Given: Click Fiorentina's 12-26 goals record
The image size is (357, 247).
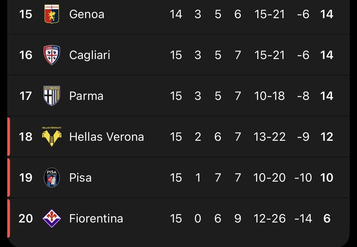Looking at the screenshot, I should coord(269,219).
